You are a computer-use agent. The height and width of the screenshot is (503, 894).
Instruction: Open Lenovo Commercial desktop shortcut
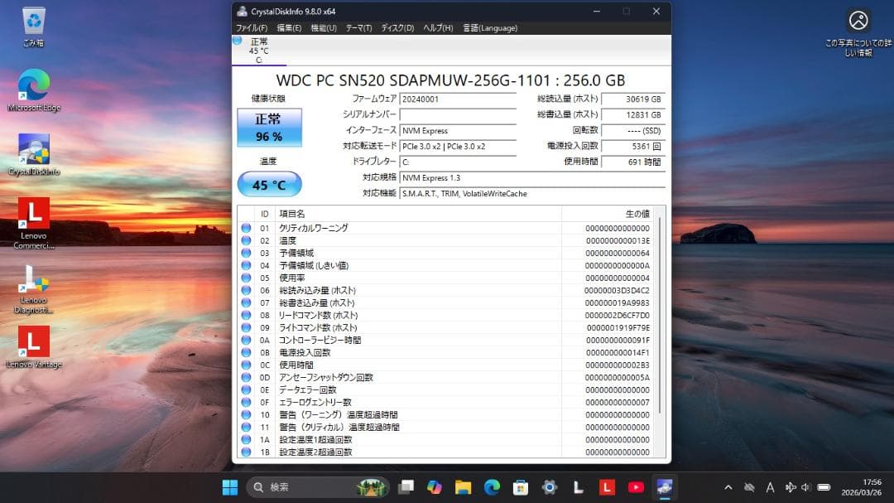(34, 223)
